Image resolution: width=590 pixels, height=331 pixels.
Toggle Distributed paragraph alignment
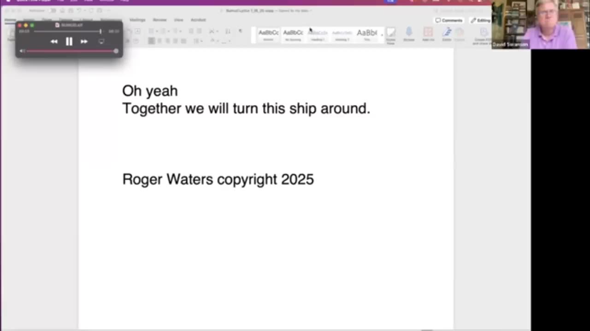[x=183, y=41]
